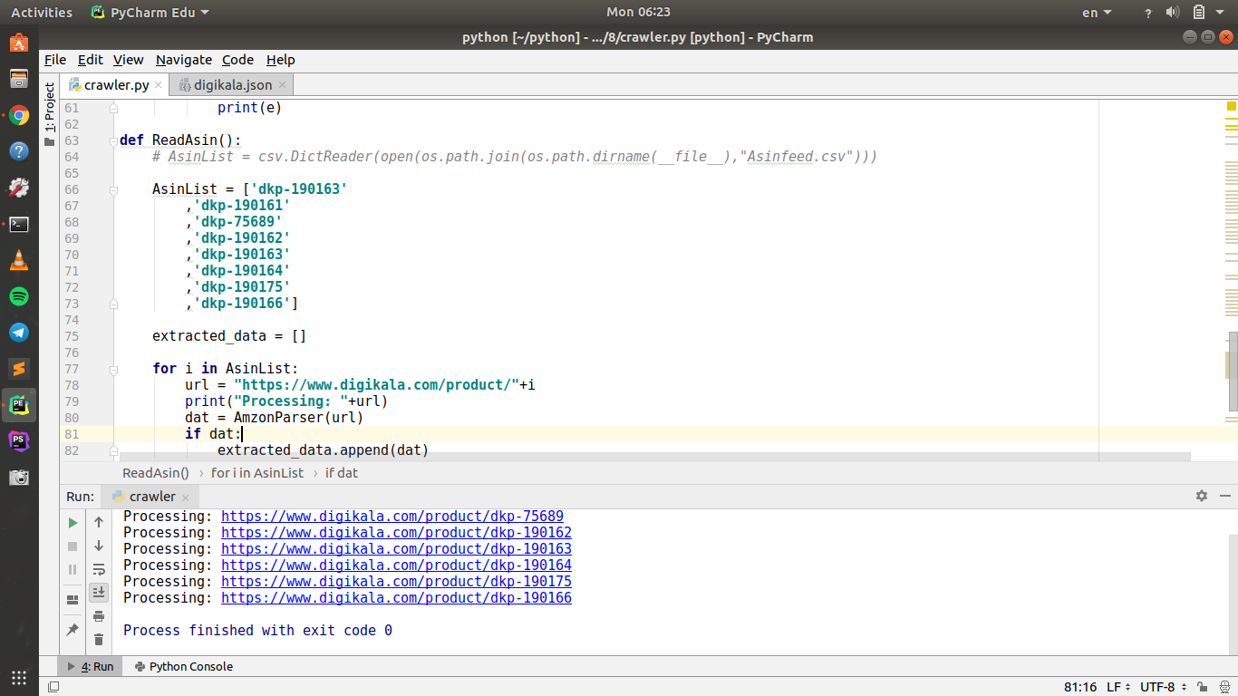Open the Navigate menu

coord(184,60)
